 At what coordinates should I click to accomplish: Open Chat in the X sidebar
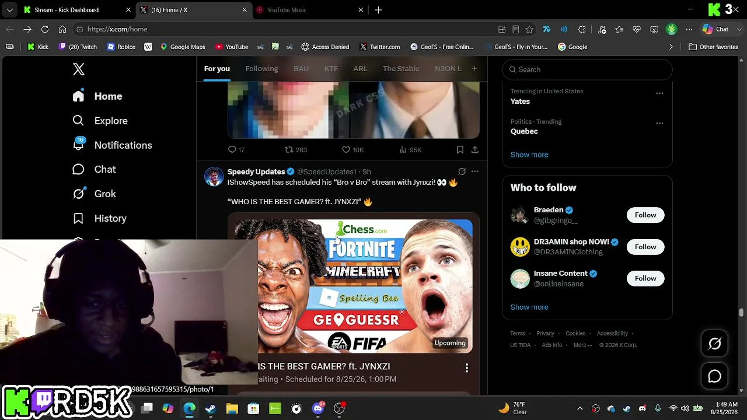94,169
